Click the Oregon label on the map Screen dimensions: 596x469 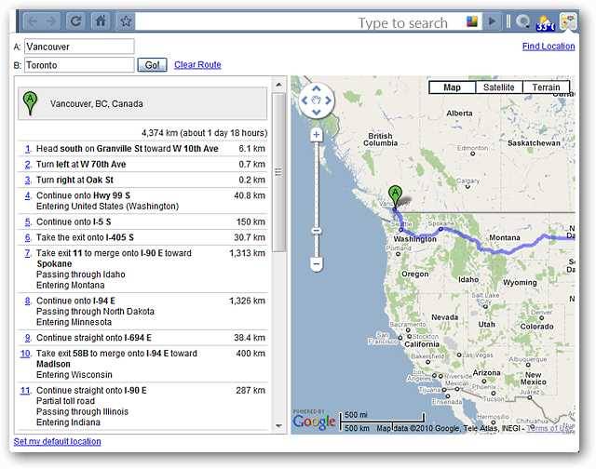click(x=415, y=275)
